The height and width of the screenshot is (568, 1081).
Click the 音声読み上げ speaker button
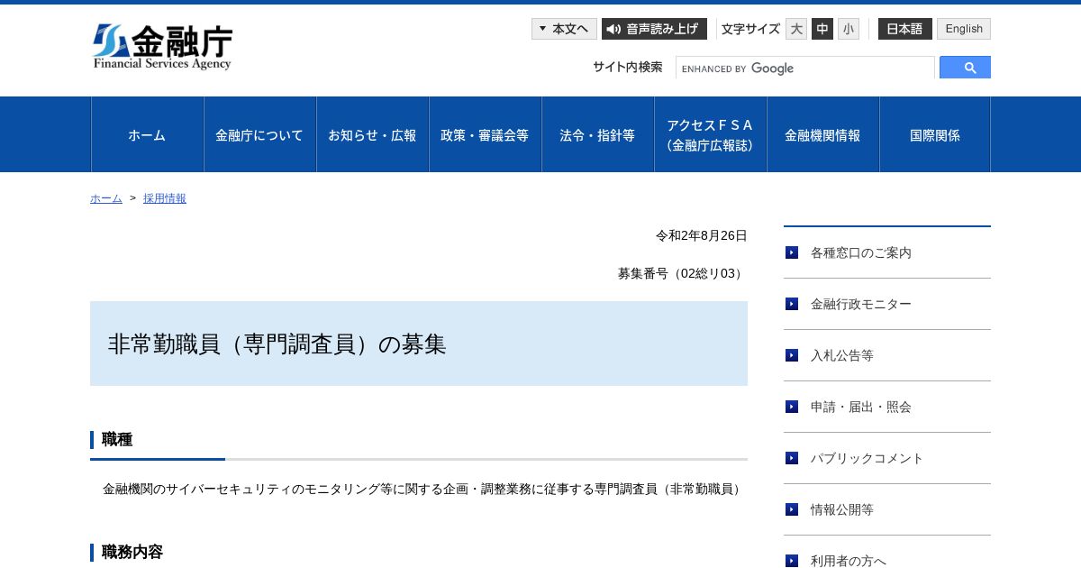(654, 29)
